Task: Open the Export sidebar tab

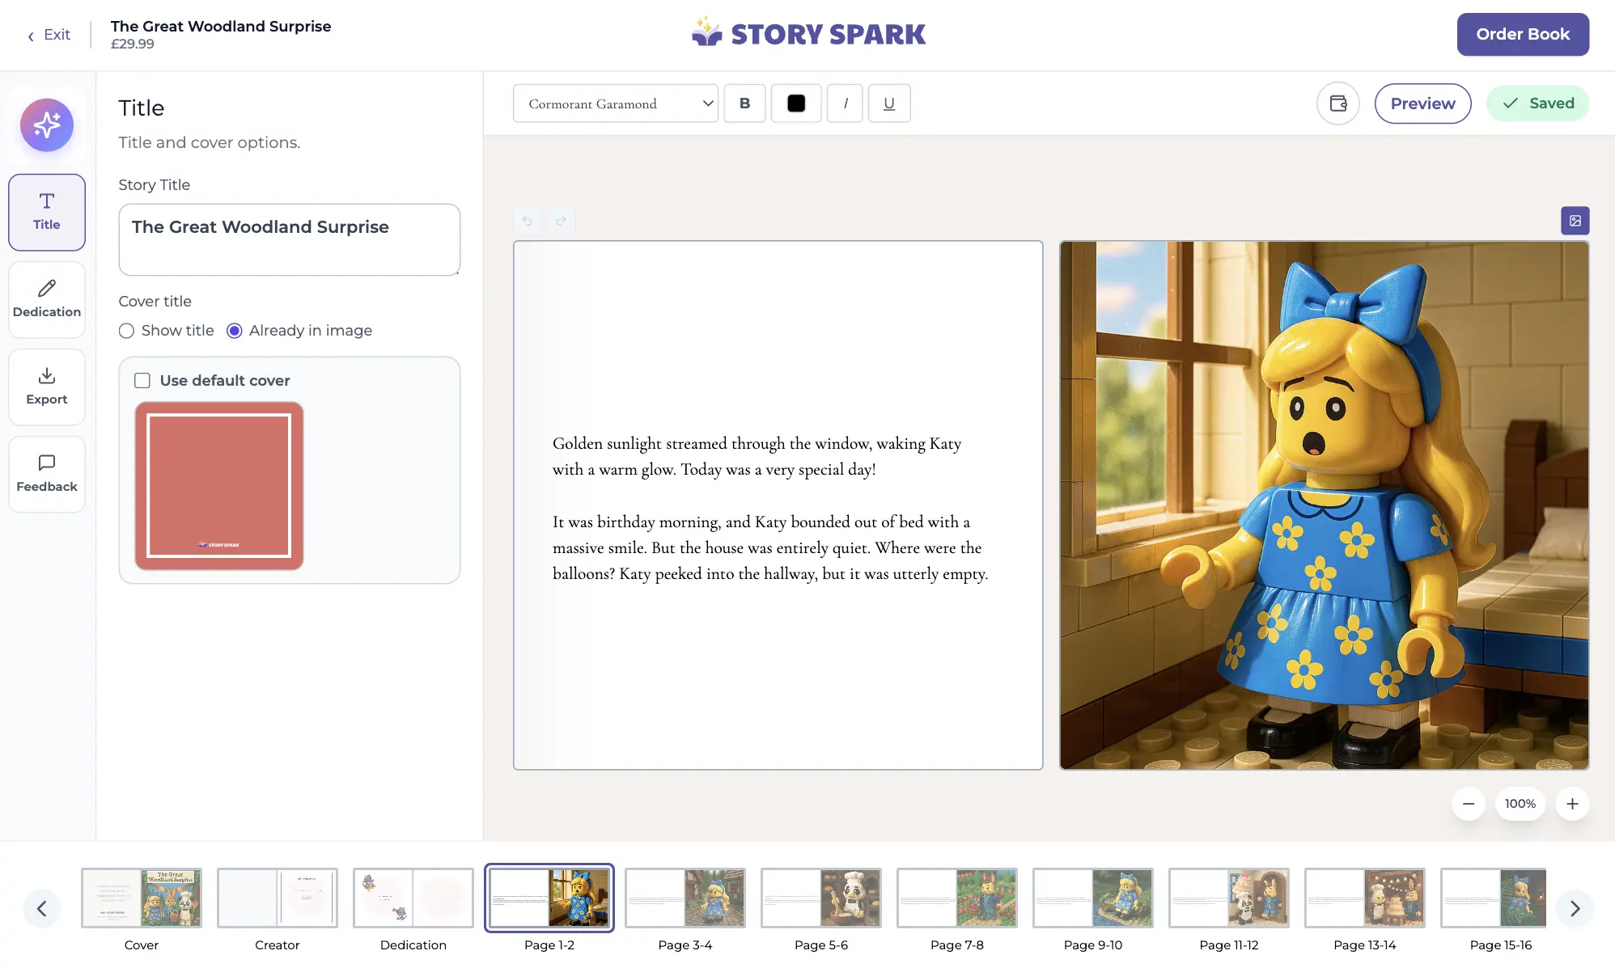Action: pyautogui.click(x=47, y=387)
